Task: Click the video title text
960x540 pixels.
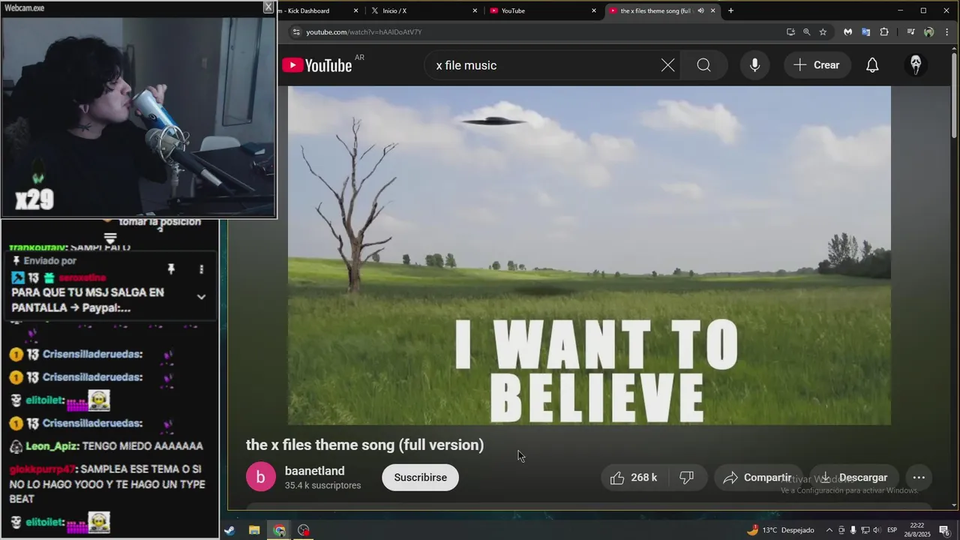Action: click(364, 445)
